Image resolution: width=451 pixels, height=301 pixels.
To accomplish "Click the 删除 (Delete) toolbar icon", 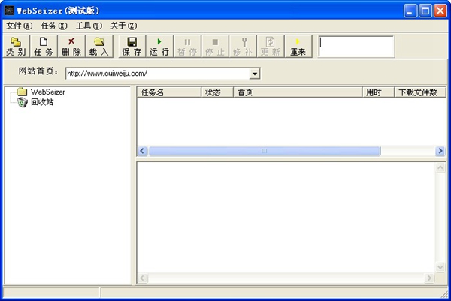I will tap(71, 47).
